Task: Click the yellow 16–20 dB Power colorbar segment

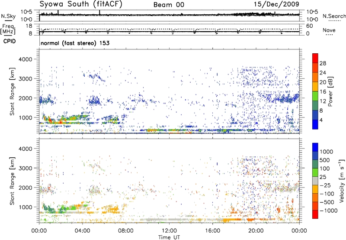Action: pyautogui.click(x=315, y=86)
